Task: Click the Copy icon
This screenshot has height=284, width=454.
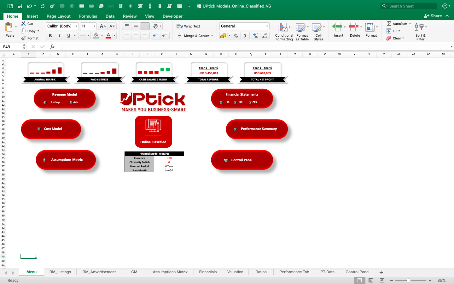Action: [x=23, y=31]
